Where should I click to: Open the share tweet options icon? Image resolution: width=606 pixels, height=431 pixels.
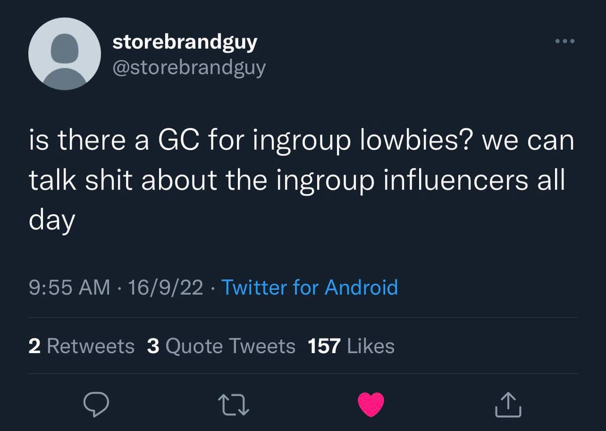tap(508, 405)
